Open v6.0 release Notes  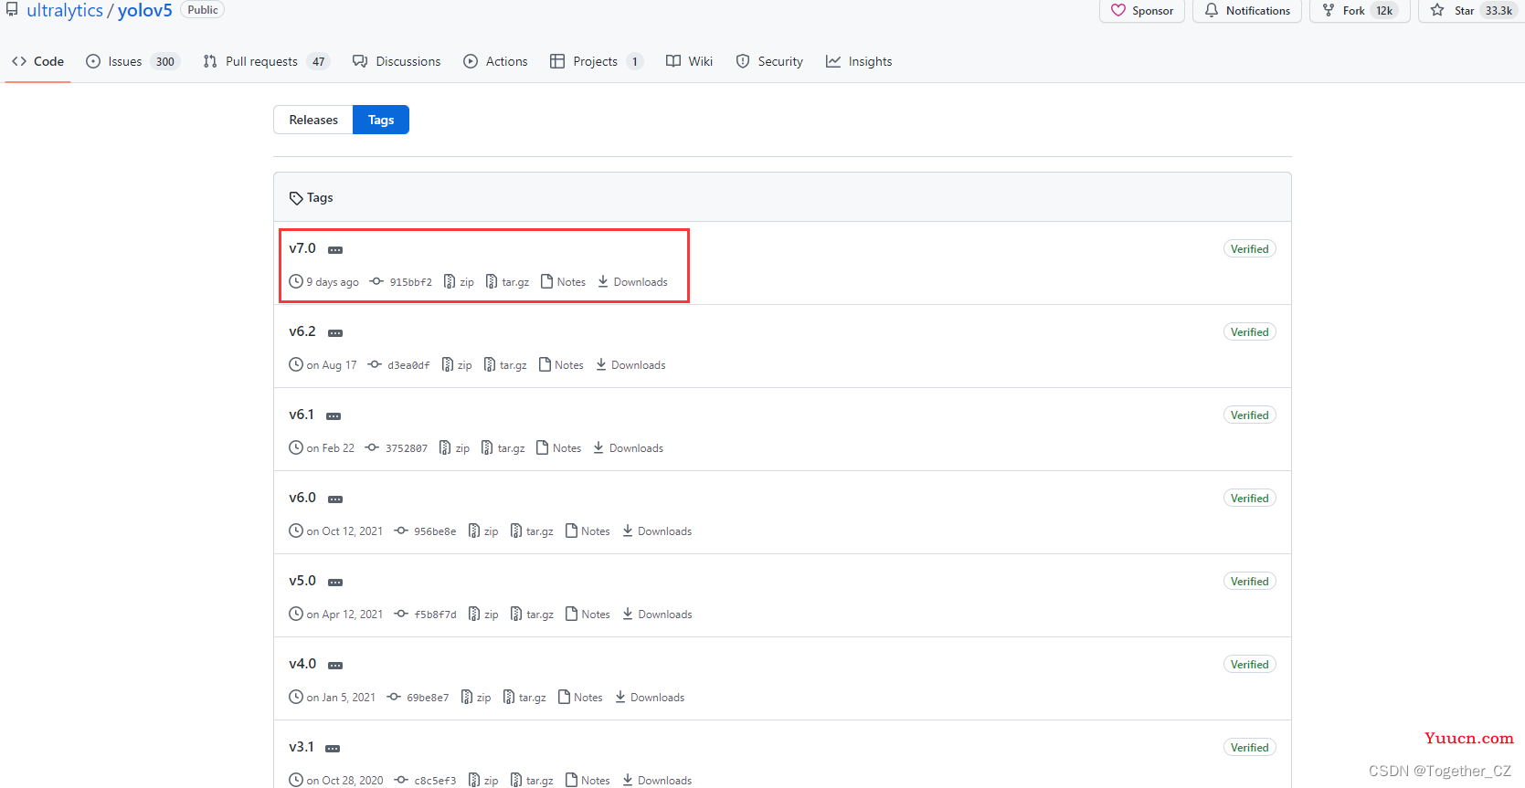click(x=588, y=531)
